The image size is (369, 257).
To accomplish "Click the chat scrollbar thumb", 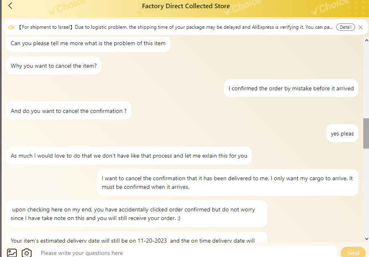I will coord(366,133).
